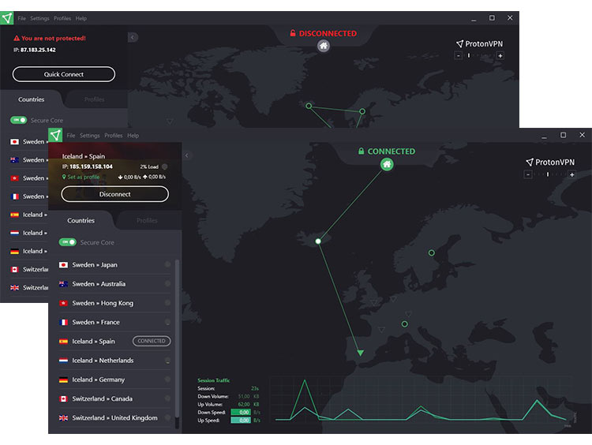Open the Profiles menu in the front window

pos(113,136)
